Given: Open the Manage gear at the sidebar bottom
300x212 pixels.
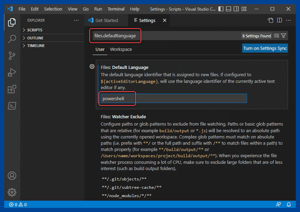Looking at the screenshot, I should [x=12, y=192].
